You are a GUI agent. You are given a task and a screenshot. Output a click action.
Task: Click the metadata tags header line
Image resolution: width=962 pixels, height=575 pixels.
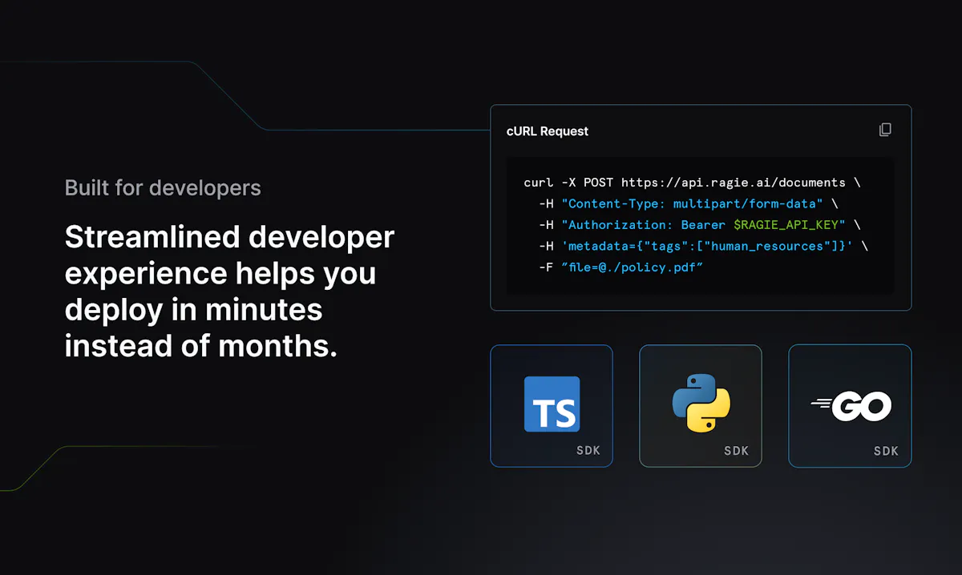tap(704, 246)
